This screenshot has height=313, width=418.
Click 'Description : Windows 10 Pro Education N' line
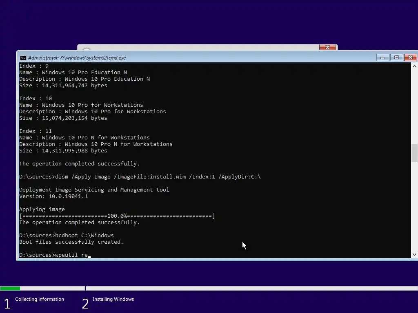tap(84, 79)
